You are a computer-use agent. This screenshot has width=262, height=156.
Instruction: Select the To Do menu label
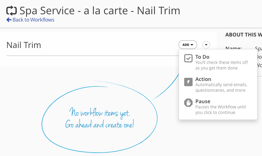coord(202,57)
